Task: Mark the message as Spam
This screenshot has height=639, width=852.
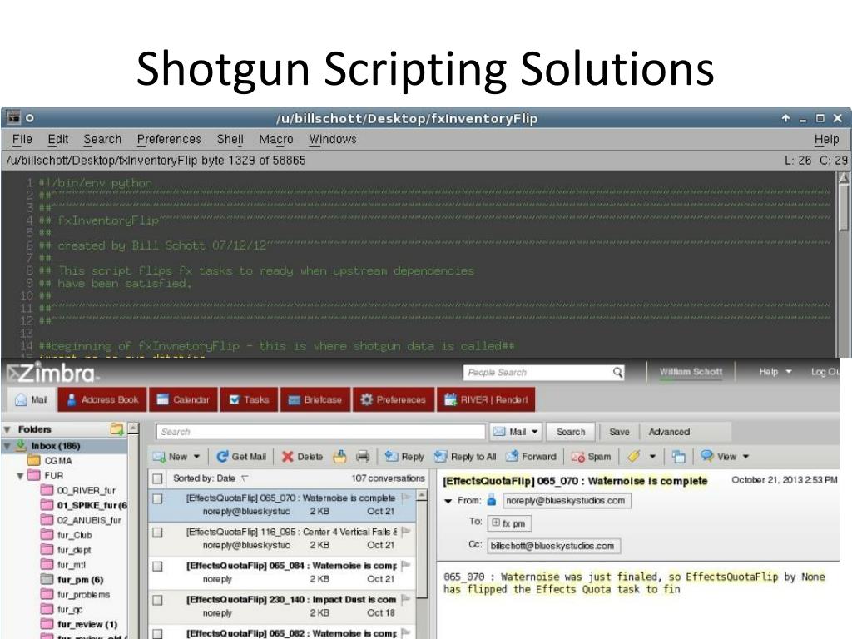Action: 592,457
